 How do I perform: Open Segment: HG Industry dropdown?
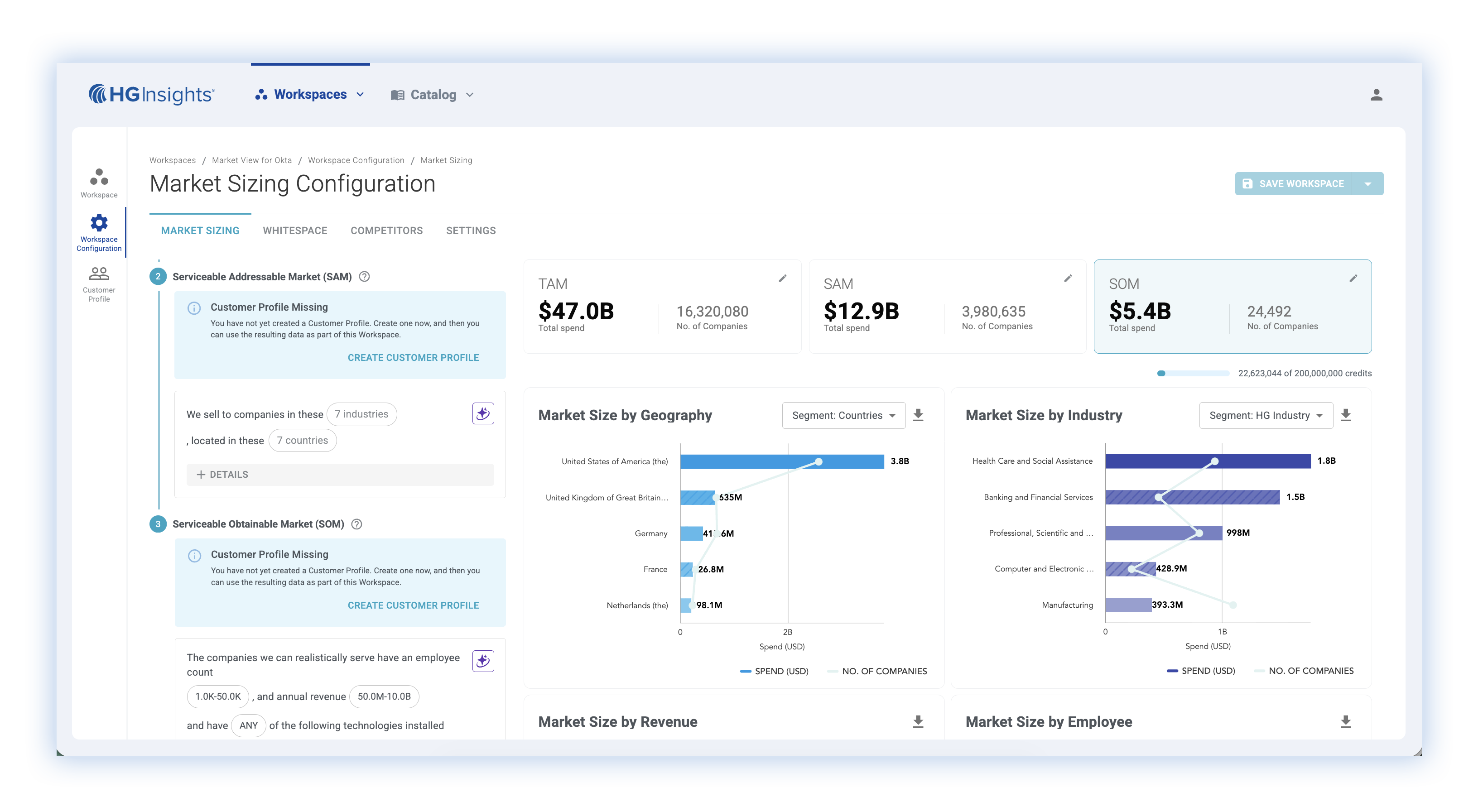pyautogui.click(x=1266, y=416)
